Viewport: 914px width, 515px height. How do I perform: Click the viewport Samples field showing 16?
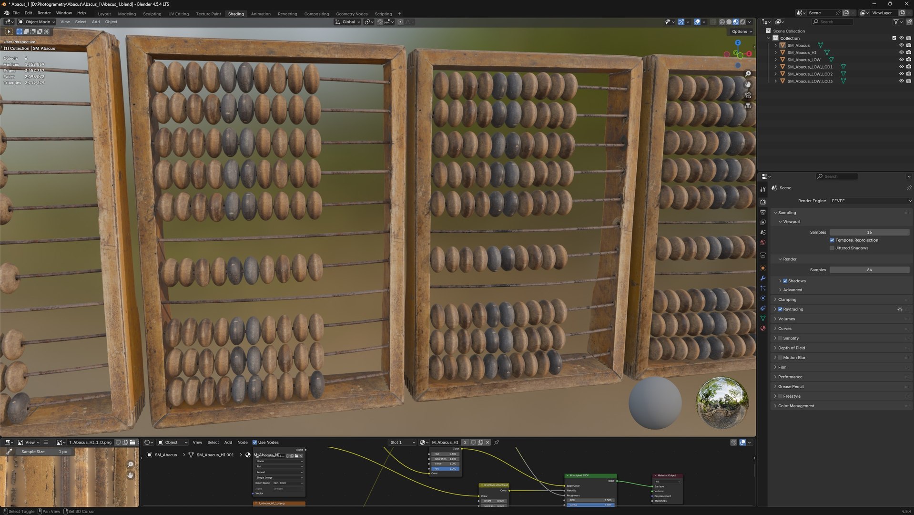click(869, 232)
